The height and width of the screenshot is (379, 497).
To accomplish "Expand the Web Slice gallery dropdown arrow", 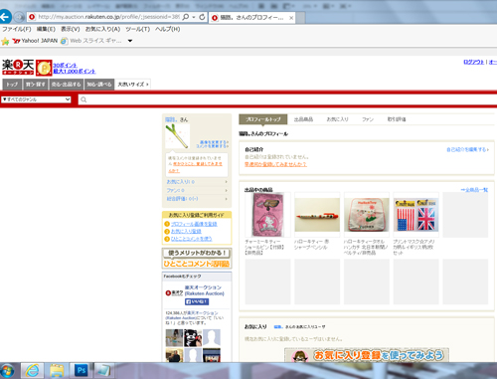I will (130, 41).
